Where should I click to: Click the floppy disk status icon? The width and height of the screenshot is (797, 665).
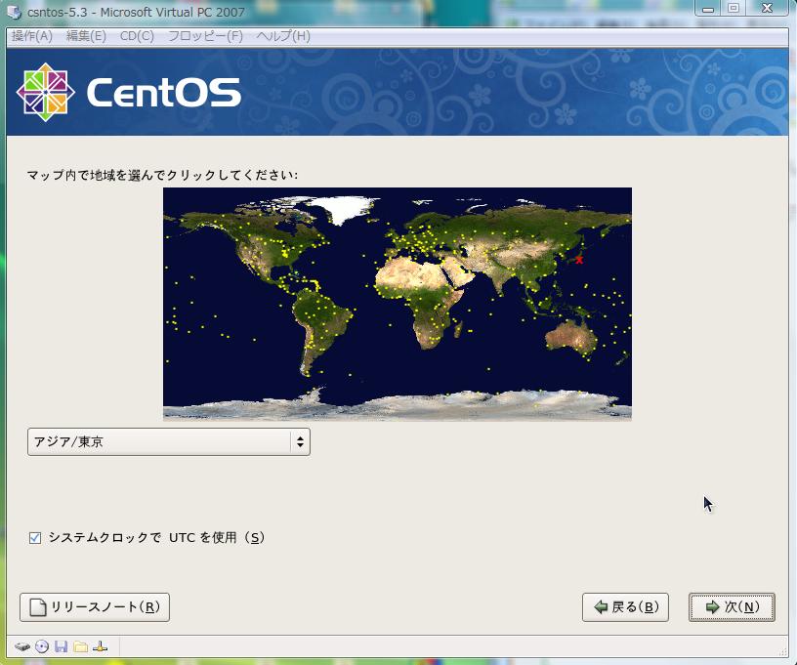(61, 646)
